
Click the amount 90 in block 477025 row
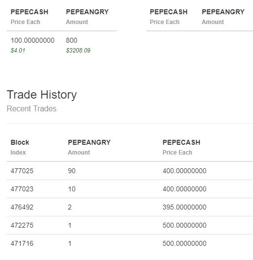(72, 171)
